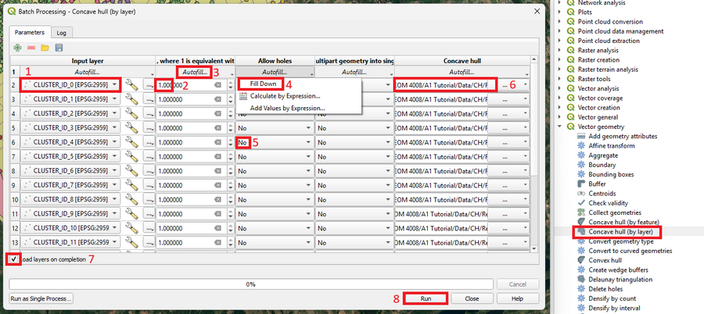Edit output path for CLUSTER_ID_2 row

pos(441,113)
